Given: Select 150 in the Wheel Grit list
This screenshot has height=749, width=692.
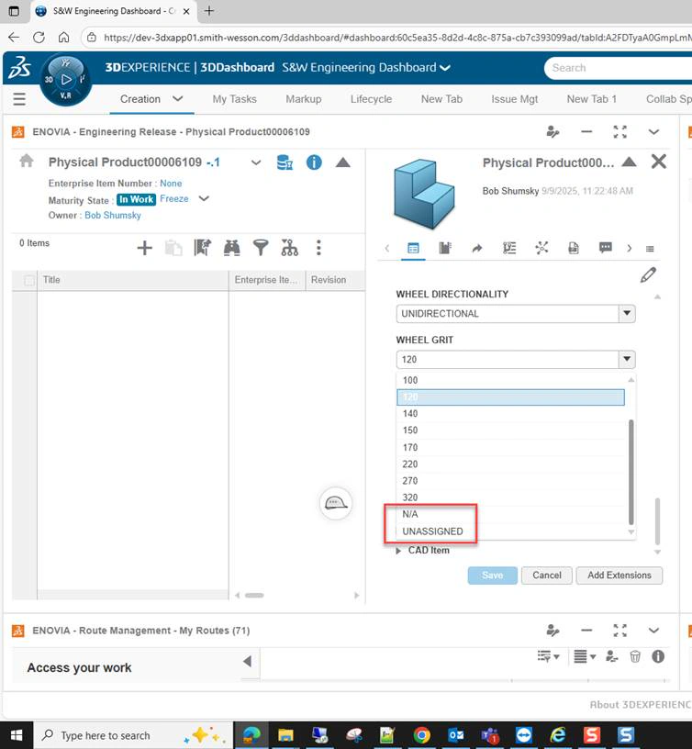Looking at the screenshot, I should pos(510,430).
